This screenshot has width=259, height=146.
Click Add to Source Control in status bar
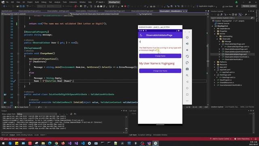(221, 139)
